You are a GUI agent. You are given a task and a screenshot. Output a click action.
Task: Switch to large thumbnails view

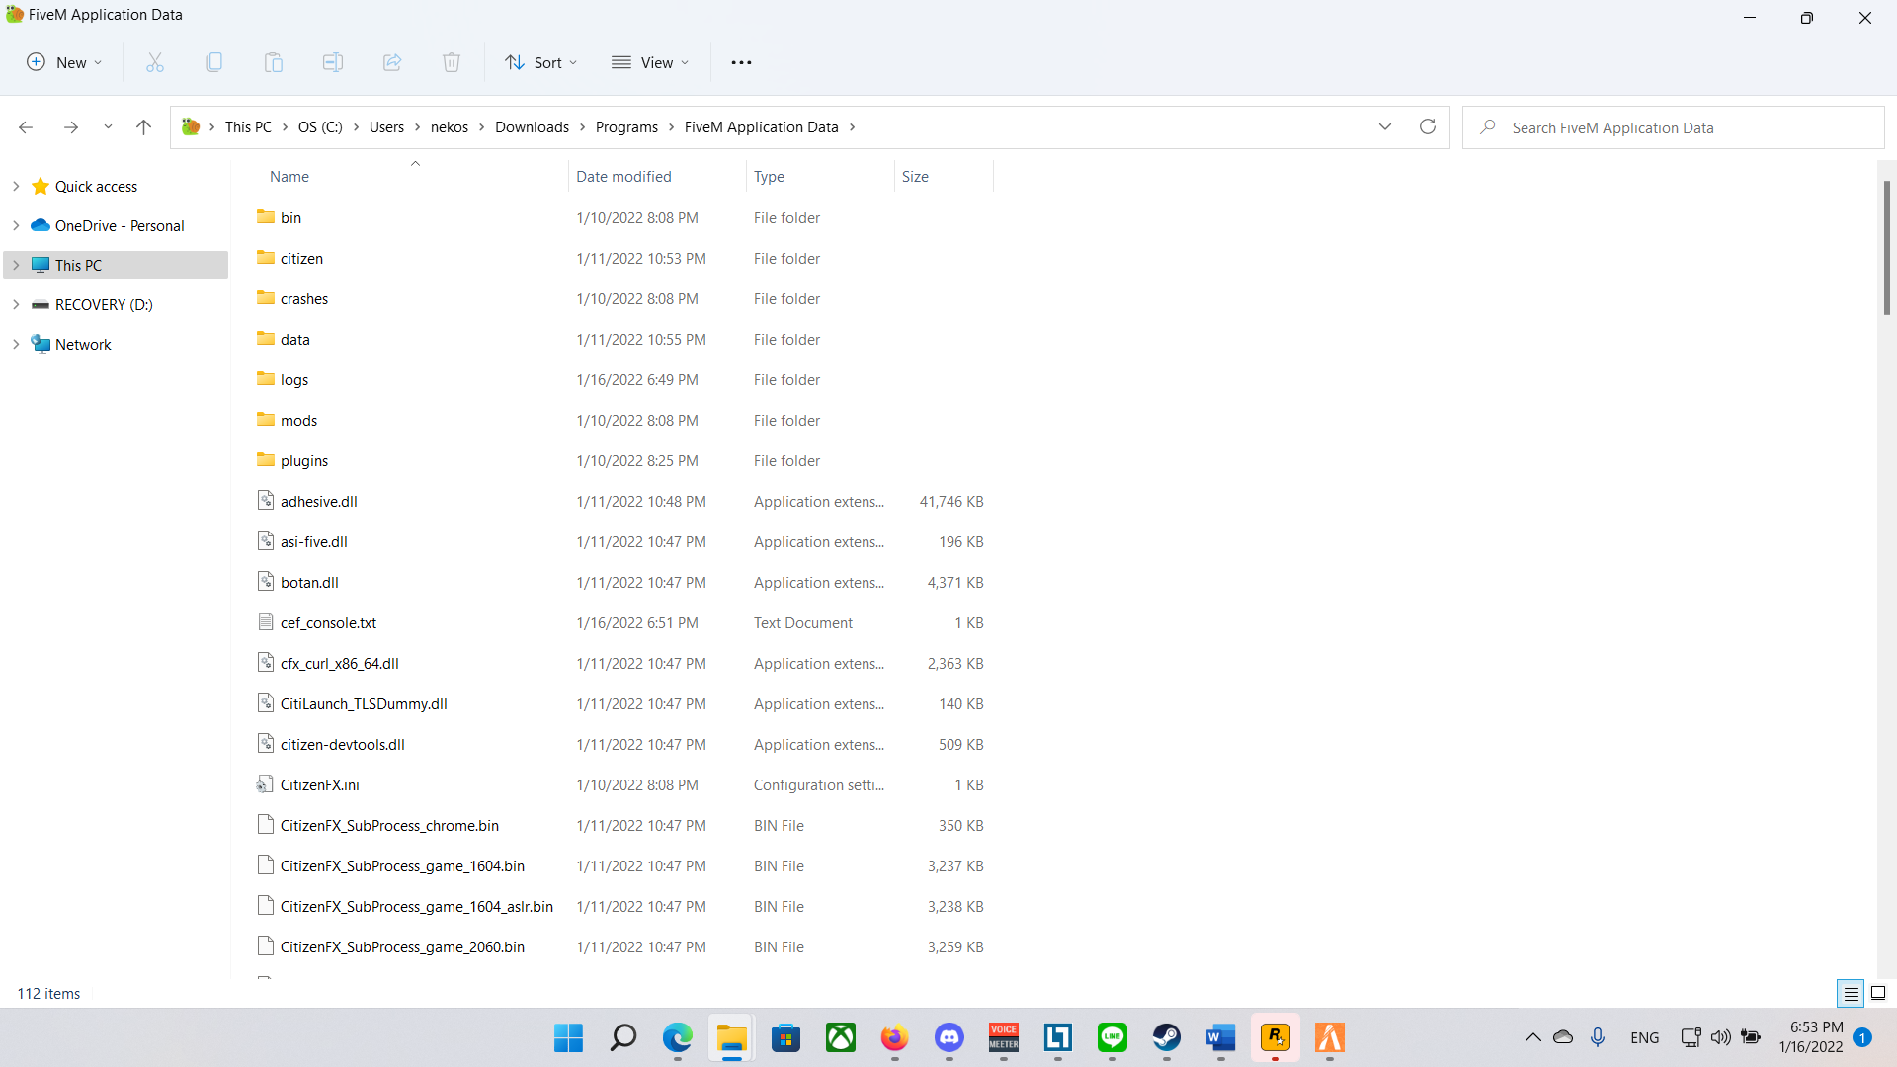coord(1878,993)
